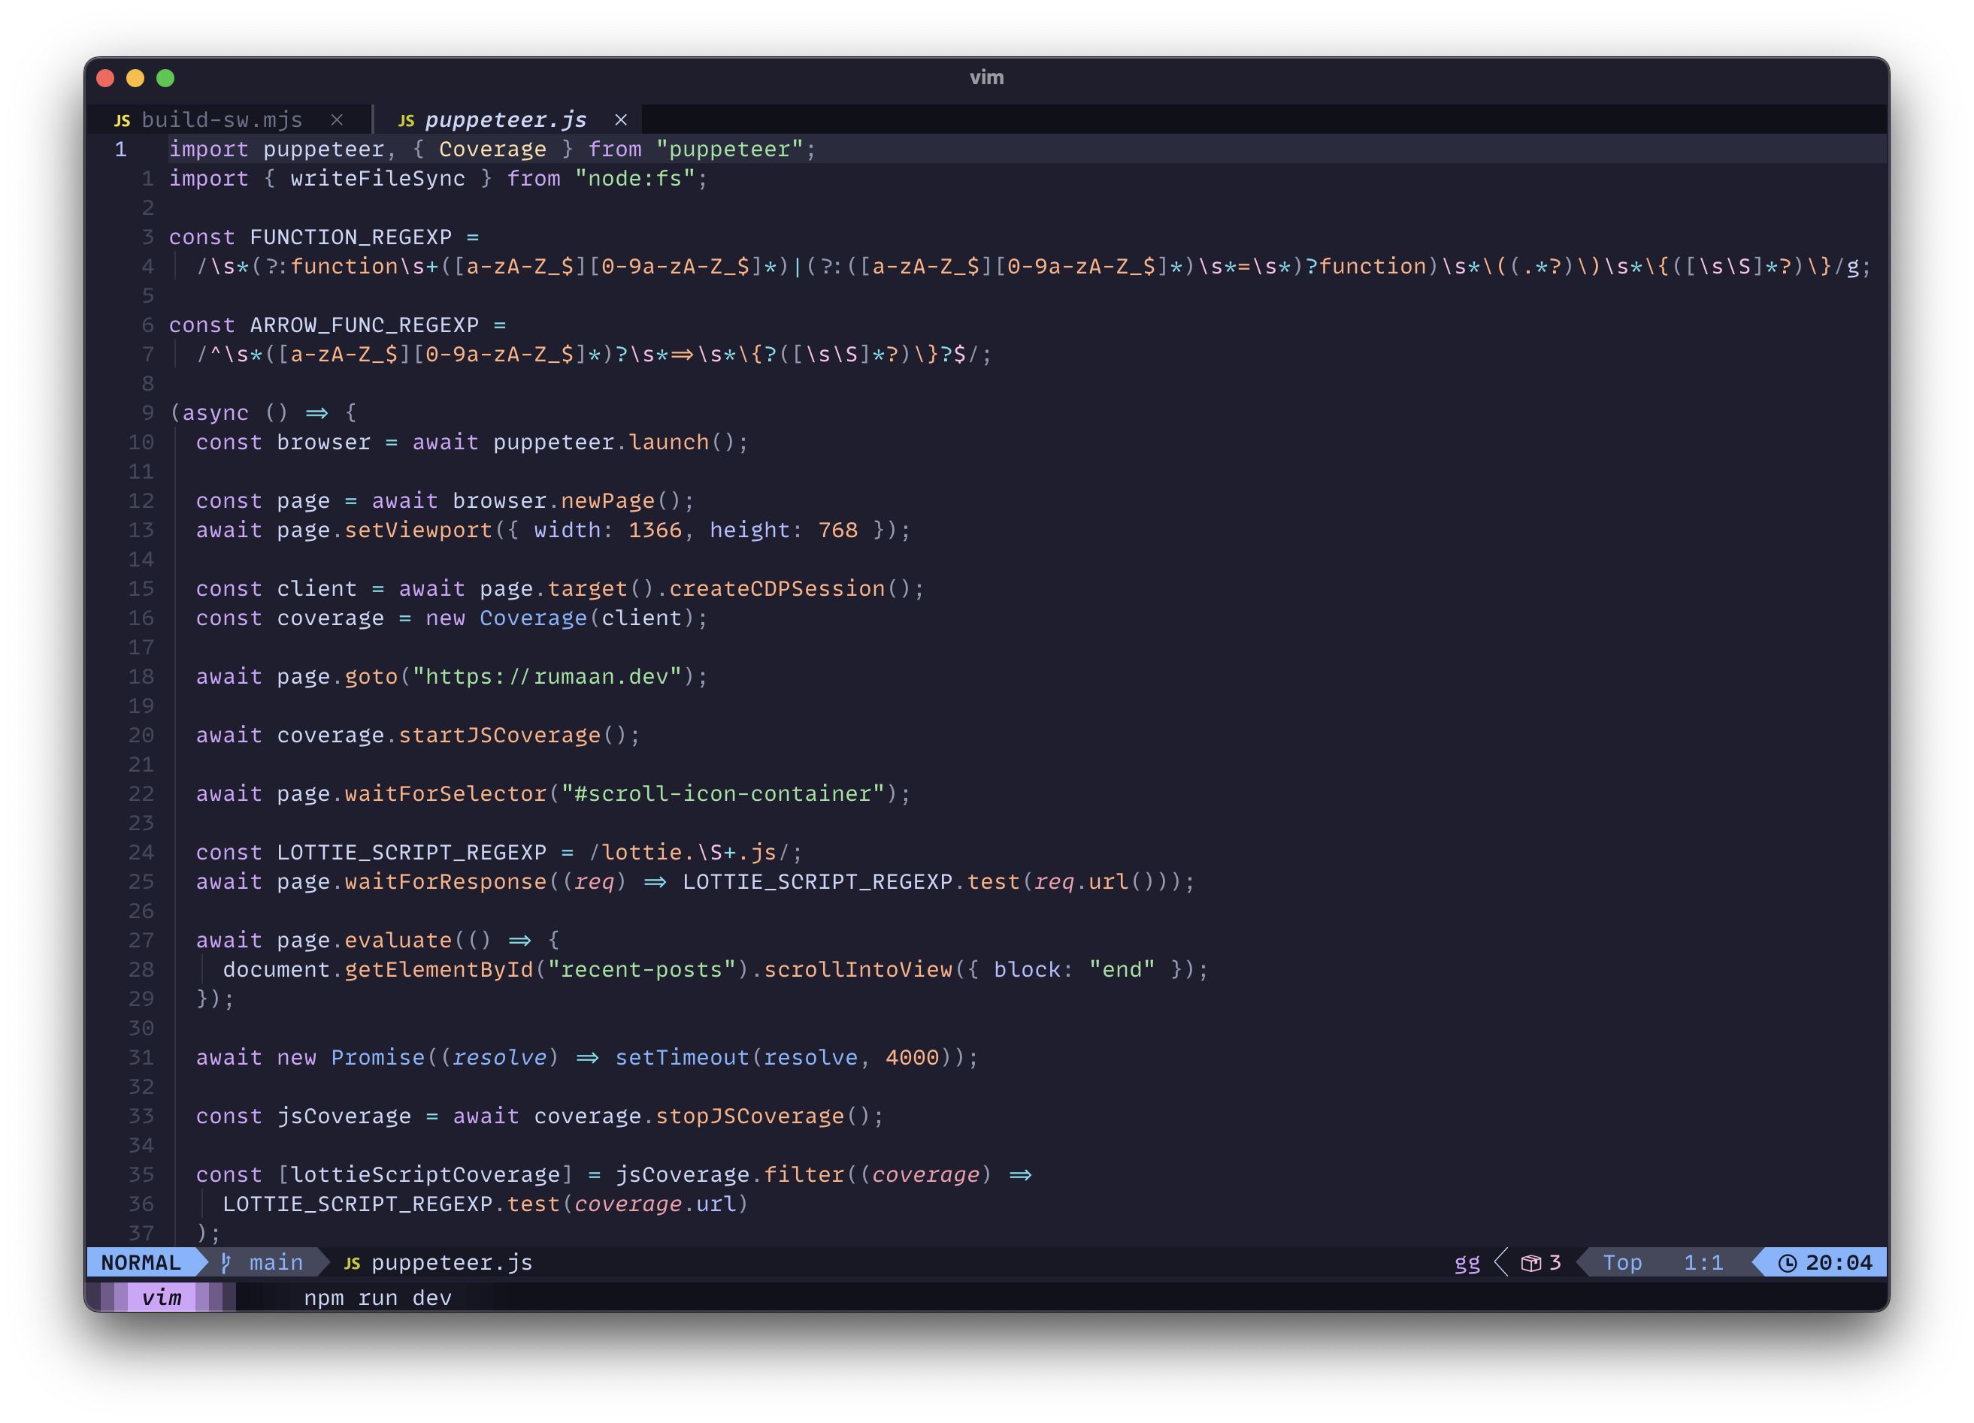The width and height of the screenshot is (1974, 1423).
Task: Click the 1:1 cursor position indicator
Action: click(1703, 1262)
